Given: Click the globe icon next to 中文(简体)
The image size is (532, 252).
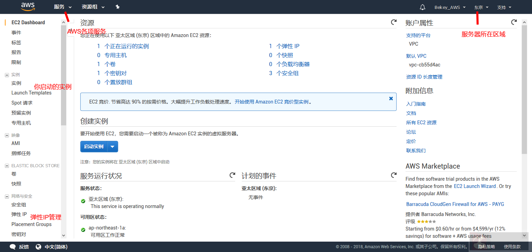Looking at the screenshot, I should tap(38, 246).
